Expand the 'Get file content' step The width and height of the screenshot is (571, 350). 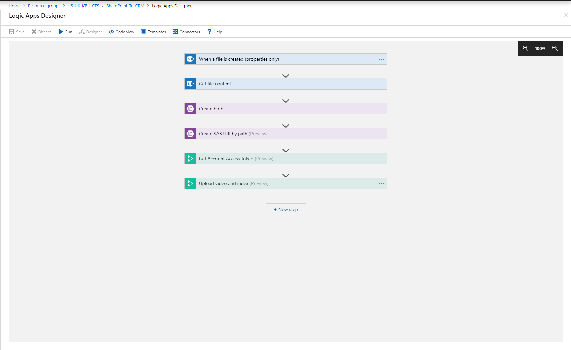pos(286,84)
